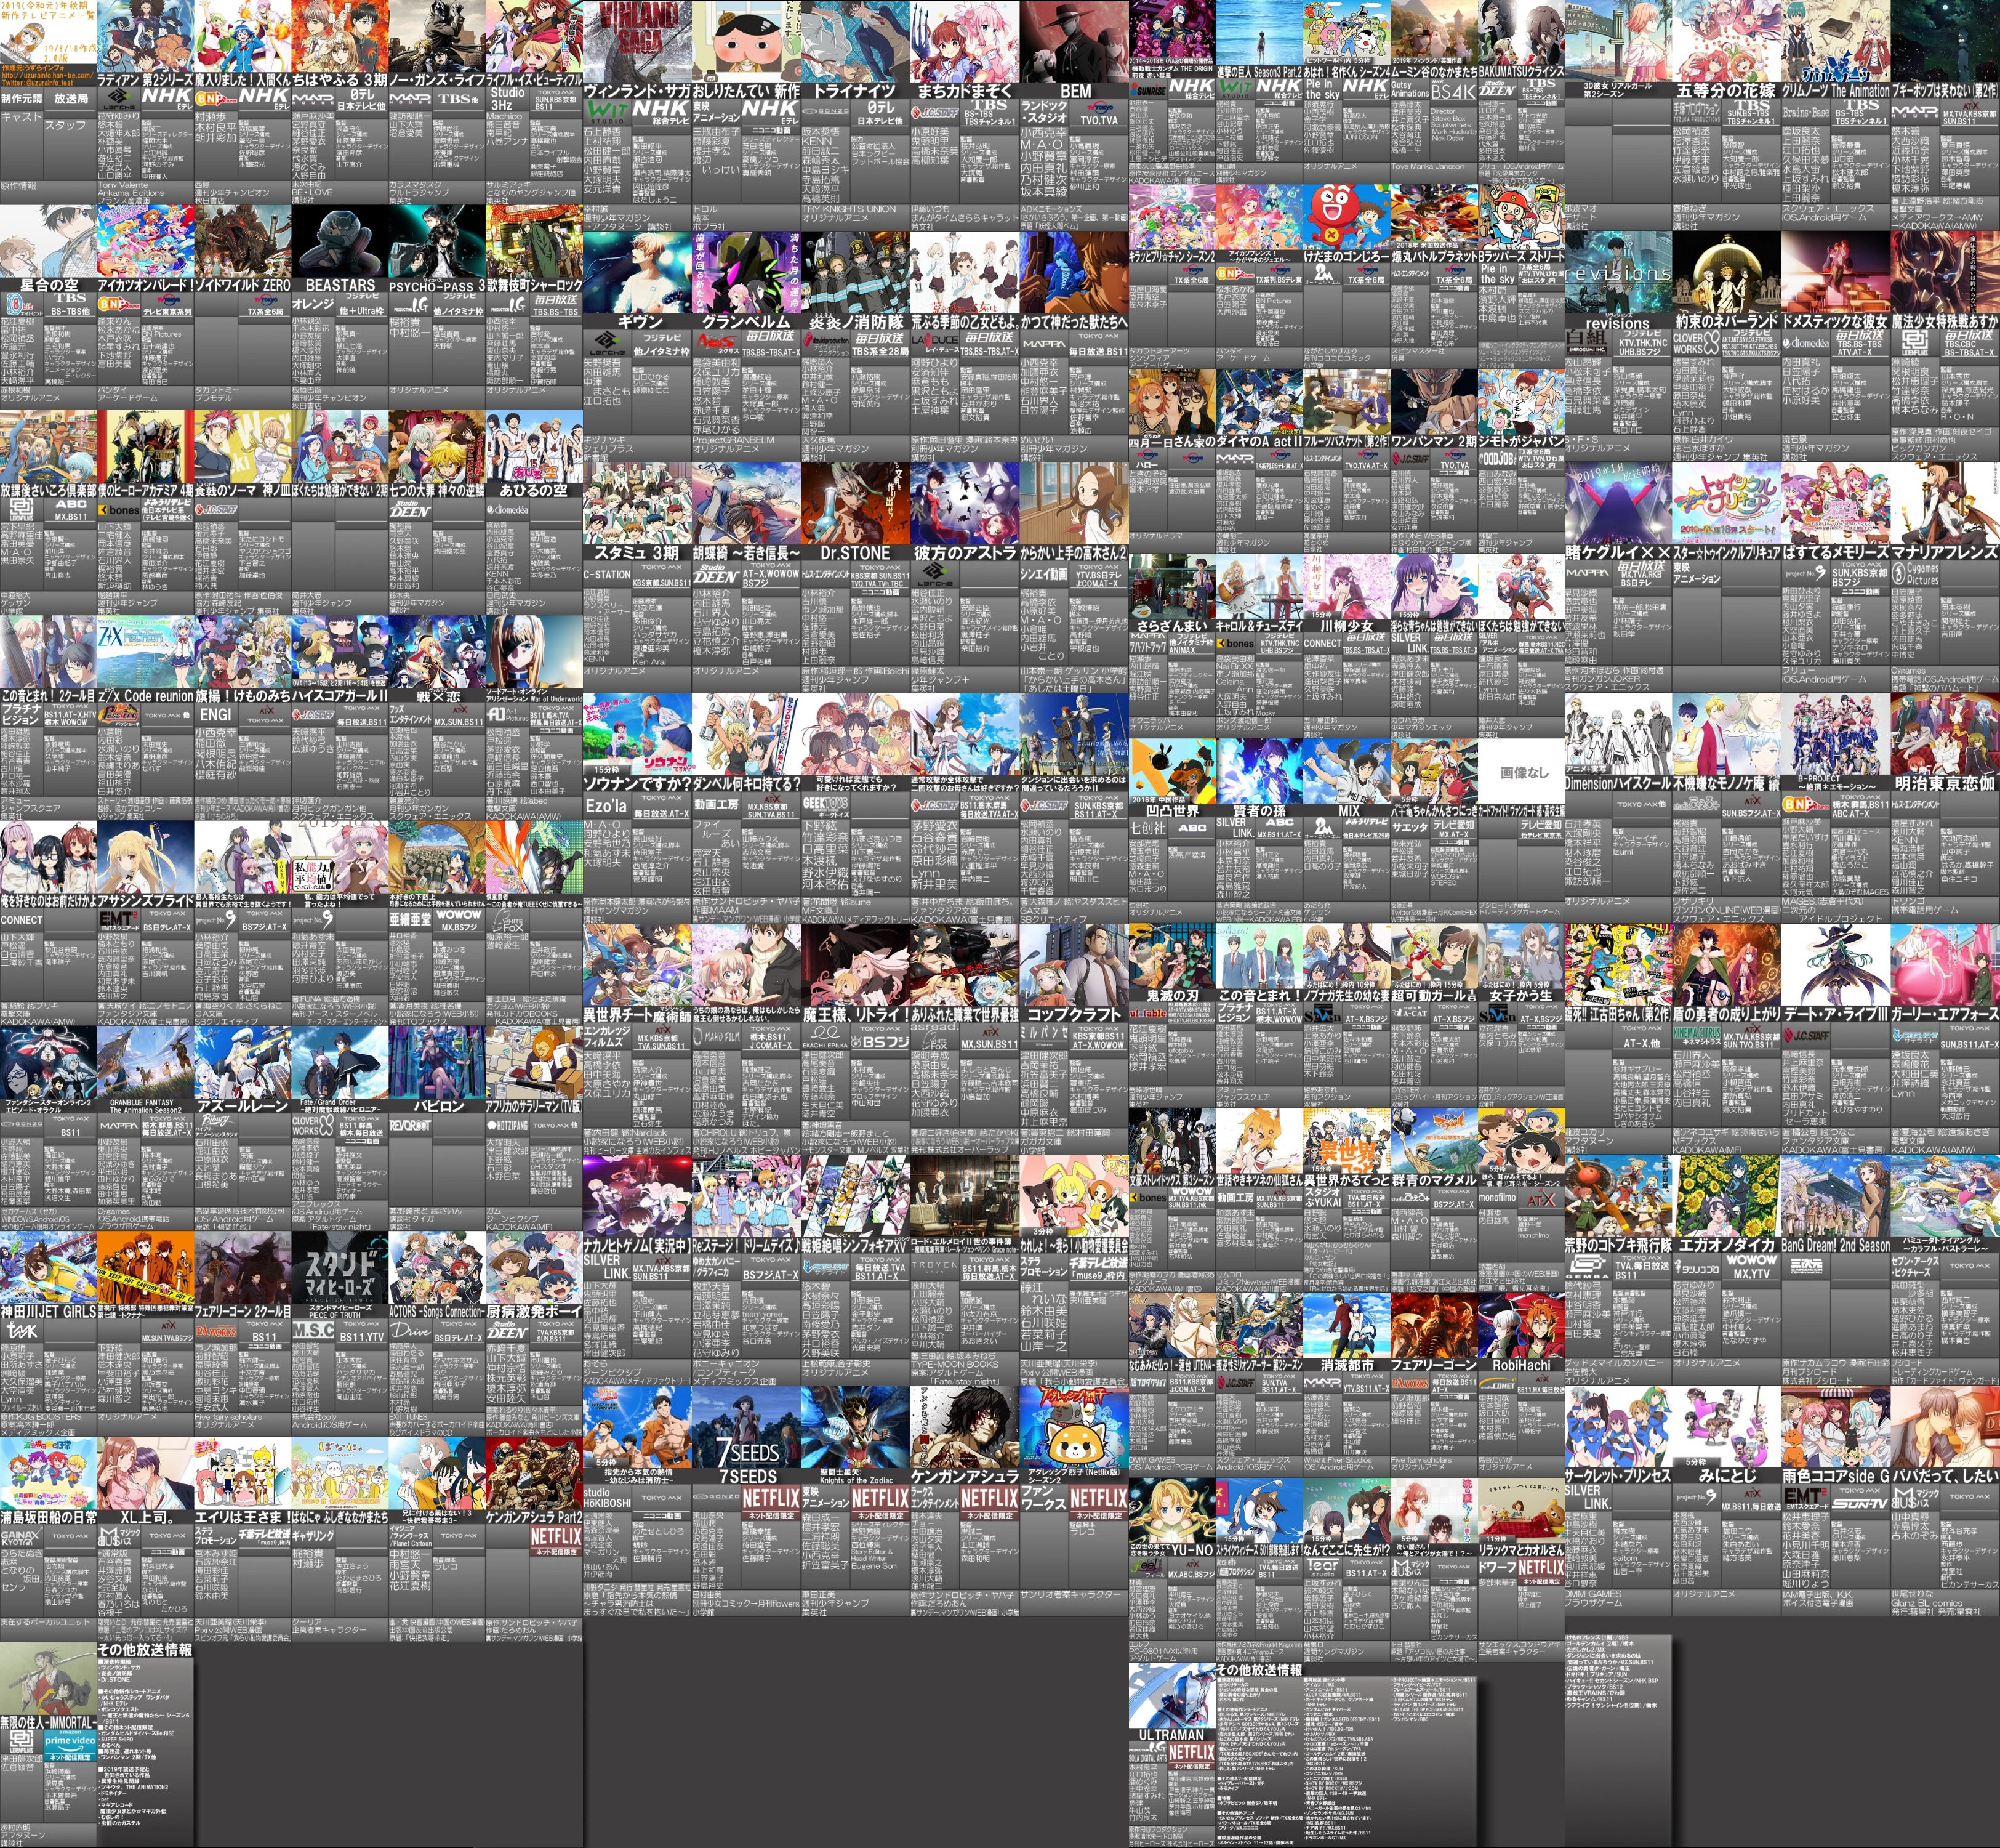Image resolution: width=2000 pixels, height=1848 pixels.
Task: Click the 約束のネバーランド title
Action: click(x=1726, y=321)
